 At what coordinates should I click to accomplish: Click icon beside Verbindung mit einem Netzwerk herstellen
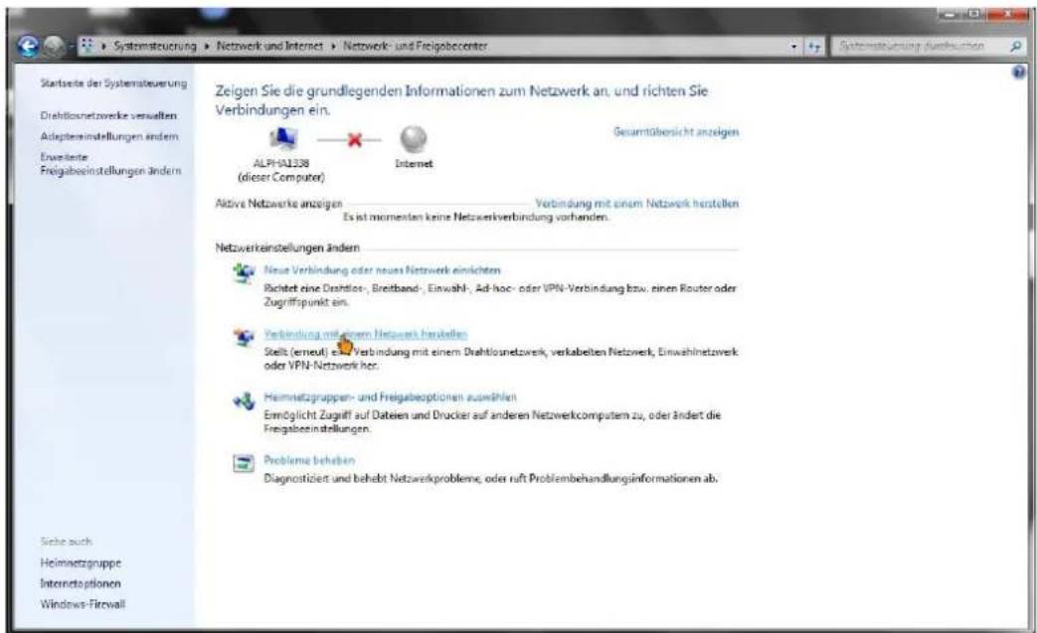click(244, 336)
